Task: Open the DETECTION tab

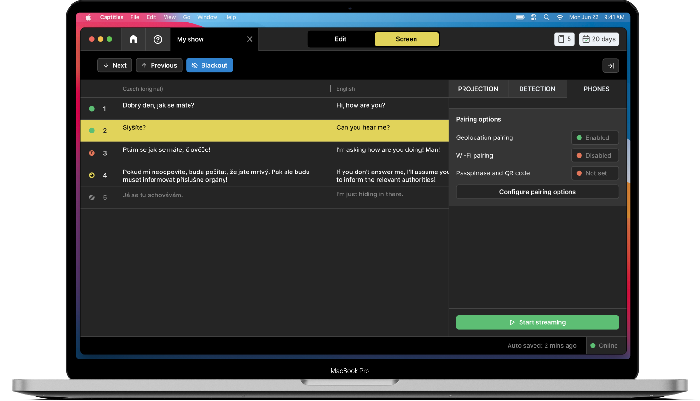Action: tap(537, 89)
